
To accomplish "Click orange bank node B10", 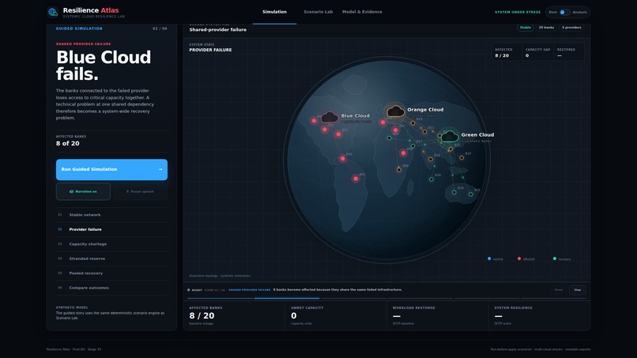I will coord(413,123).
